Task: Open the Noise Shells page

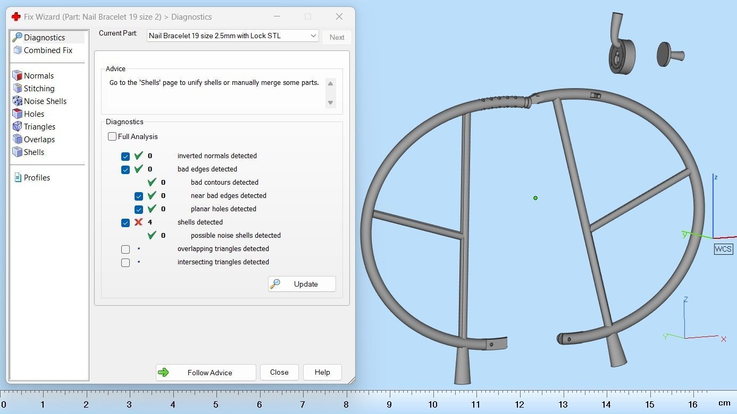Action: (x=45, y=101)
